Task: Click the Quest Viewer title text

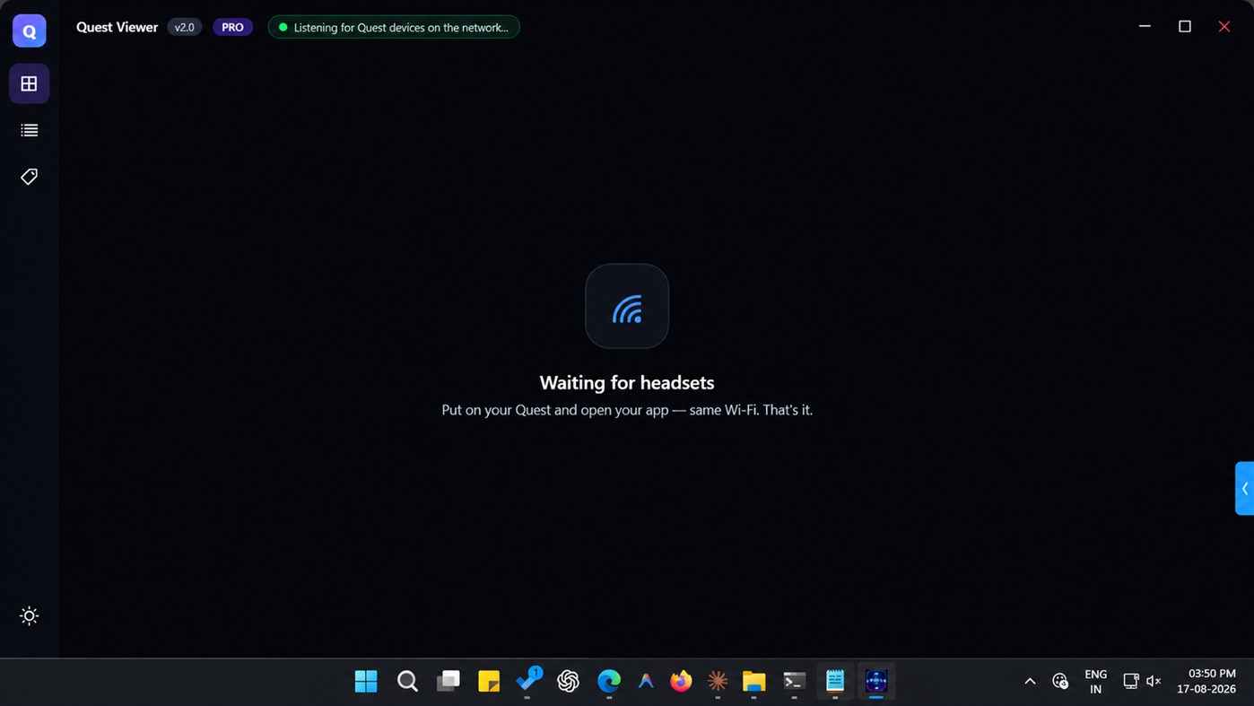Action: [x=117, y=27]
